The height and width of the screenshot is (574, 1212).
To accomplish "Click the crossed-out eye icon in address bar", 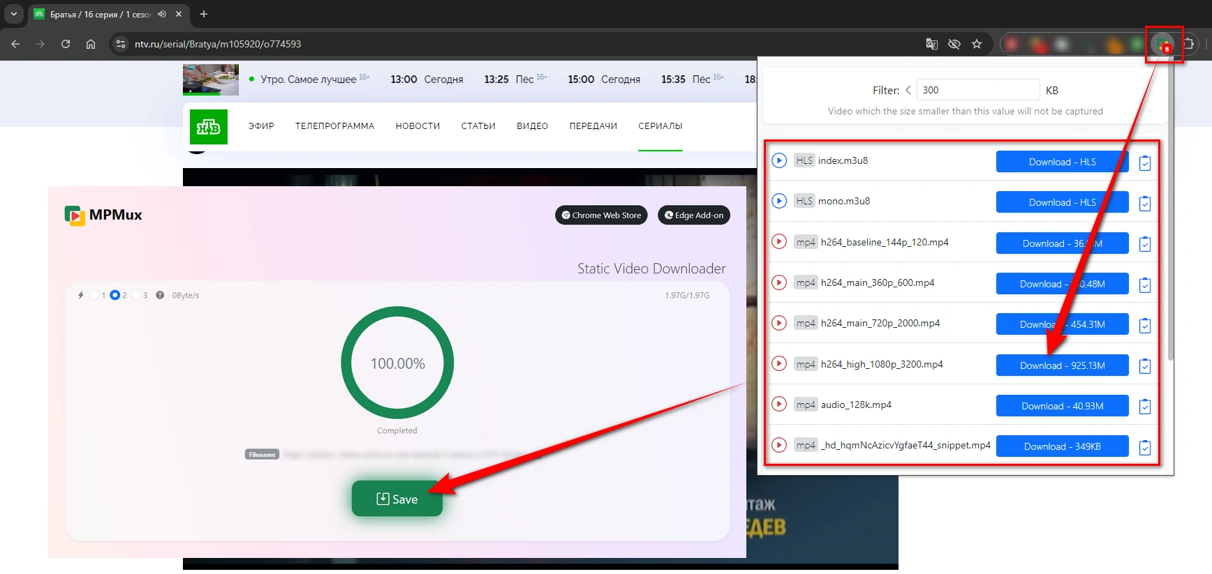I will pyautogui.click(x=954, y=44).
